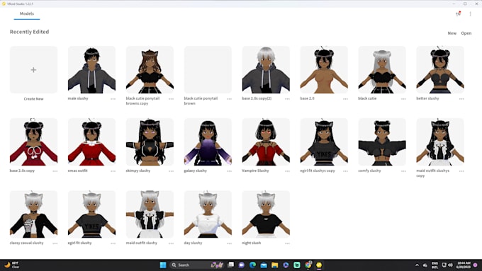Open options menu for maid outfit slushy
The image size is (482, 271).
tap(172, 243)
